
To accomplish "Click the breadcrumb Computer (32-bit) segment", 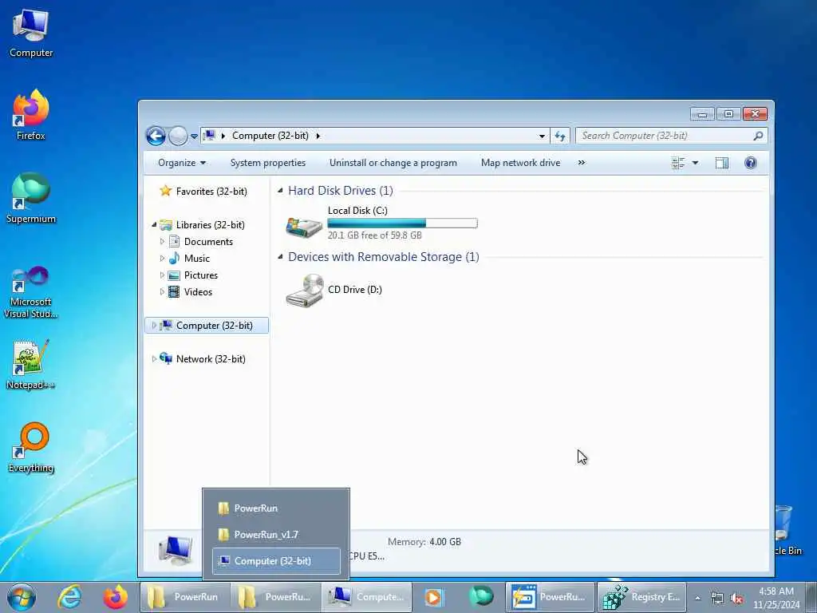I will coord(270,136).
